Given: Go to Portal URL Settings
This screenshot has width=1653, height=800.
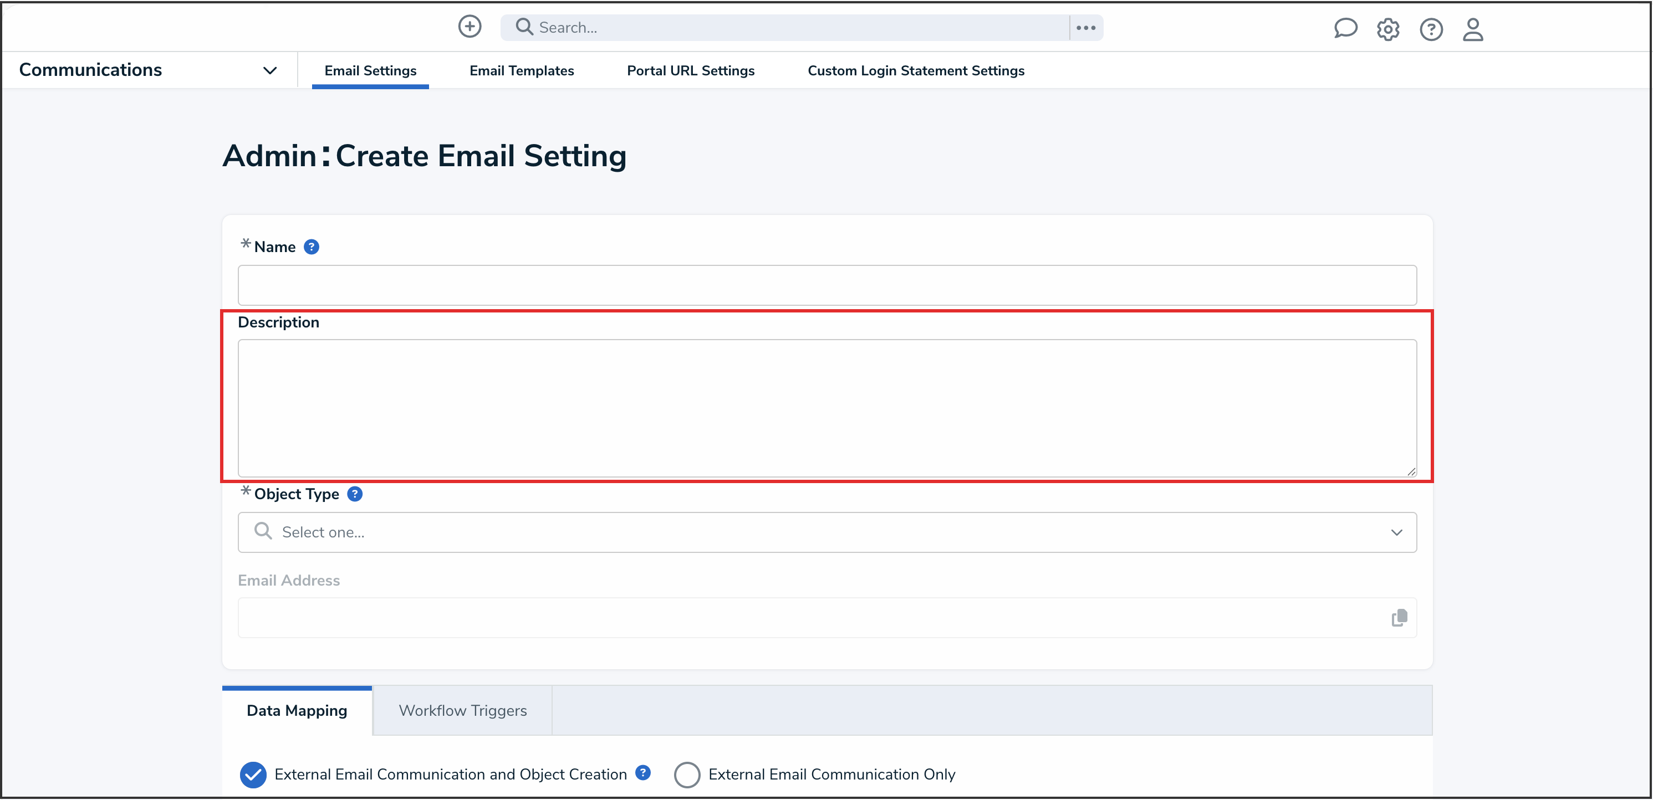Looking at the screenshot, I should [x=691, y=70].
